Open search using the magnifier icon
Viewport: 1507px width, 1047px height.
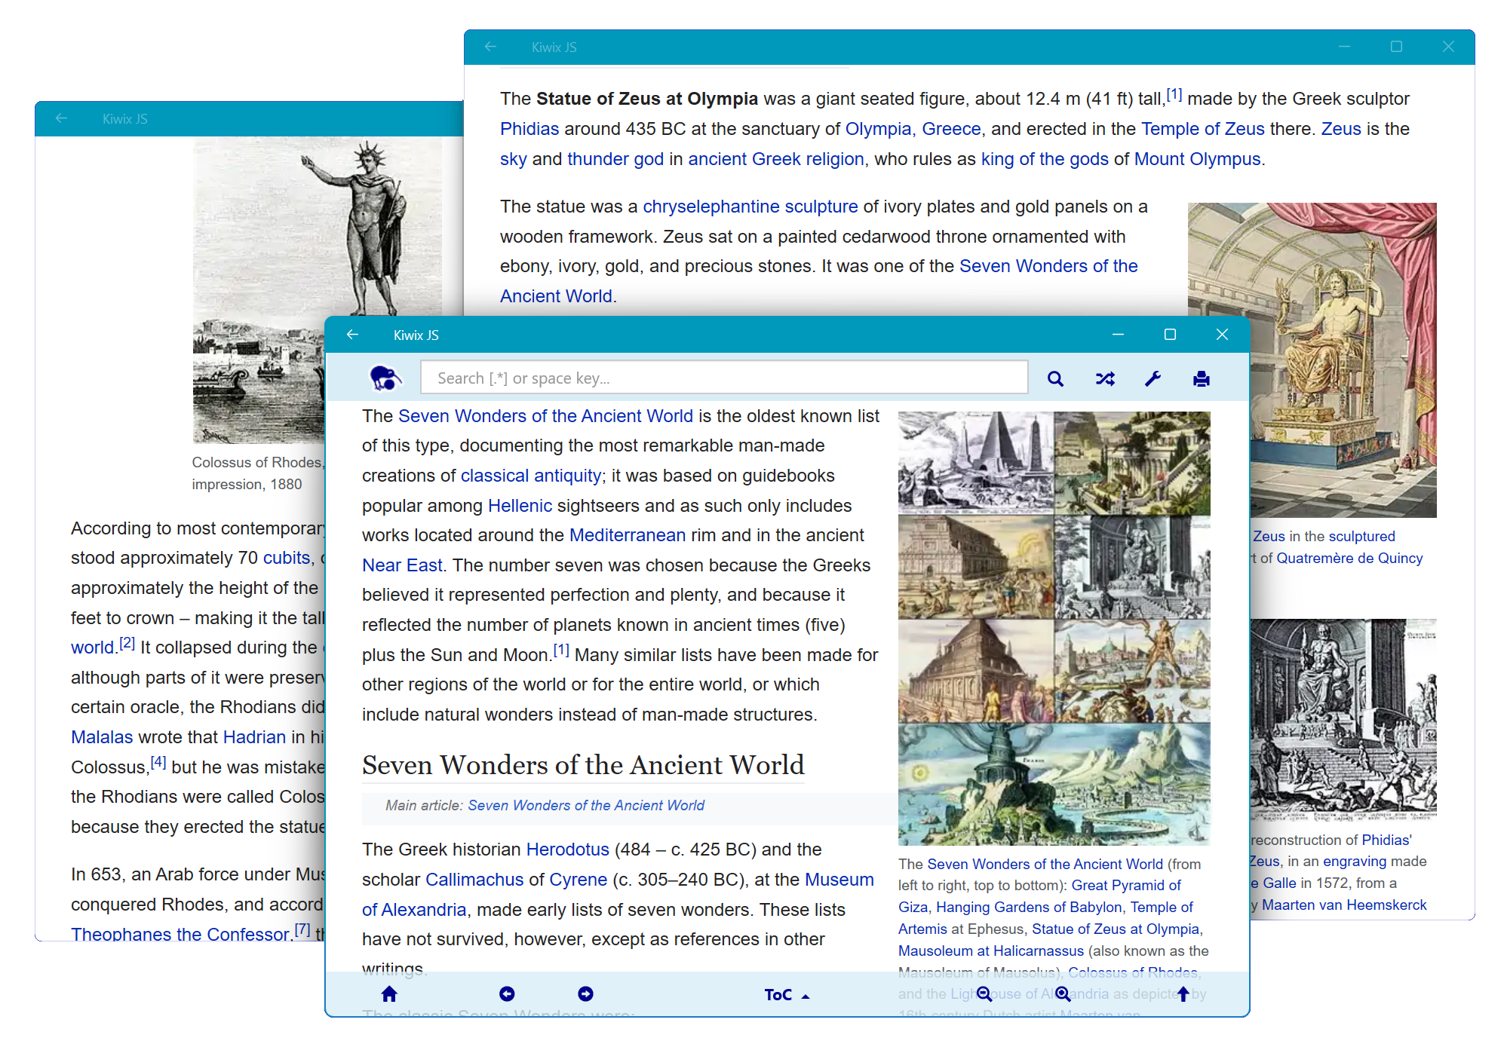pyautogui.click(x=1055, y=378)
